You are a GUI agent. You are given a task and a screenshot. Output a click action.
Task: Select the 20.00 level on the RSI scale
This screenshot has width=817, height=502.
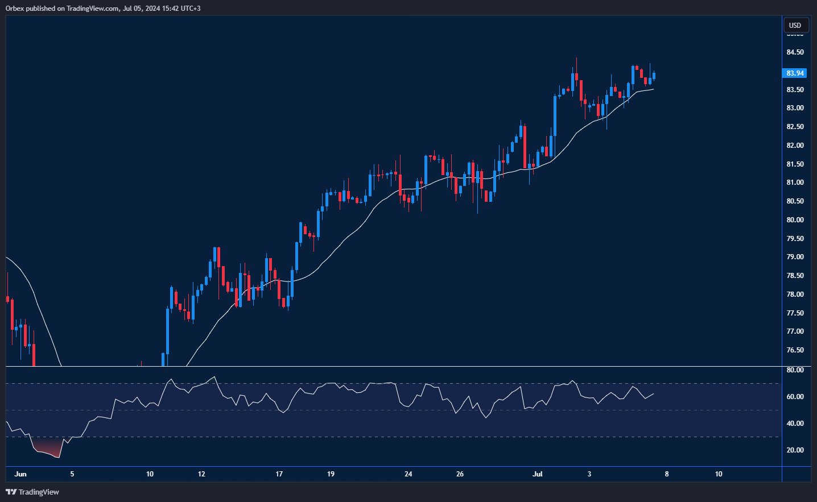[795, 450]
